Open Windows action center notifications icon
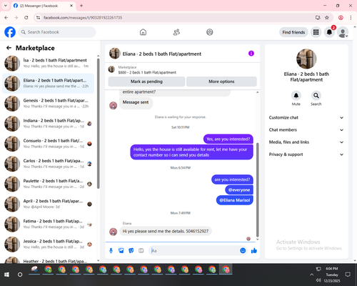Image resolution: width=357 pixels, height=286 pixels. coord(348,275)
